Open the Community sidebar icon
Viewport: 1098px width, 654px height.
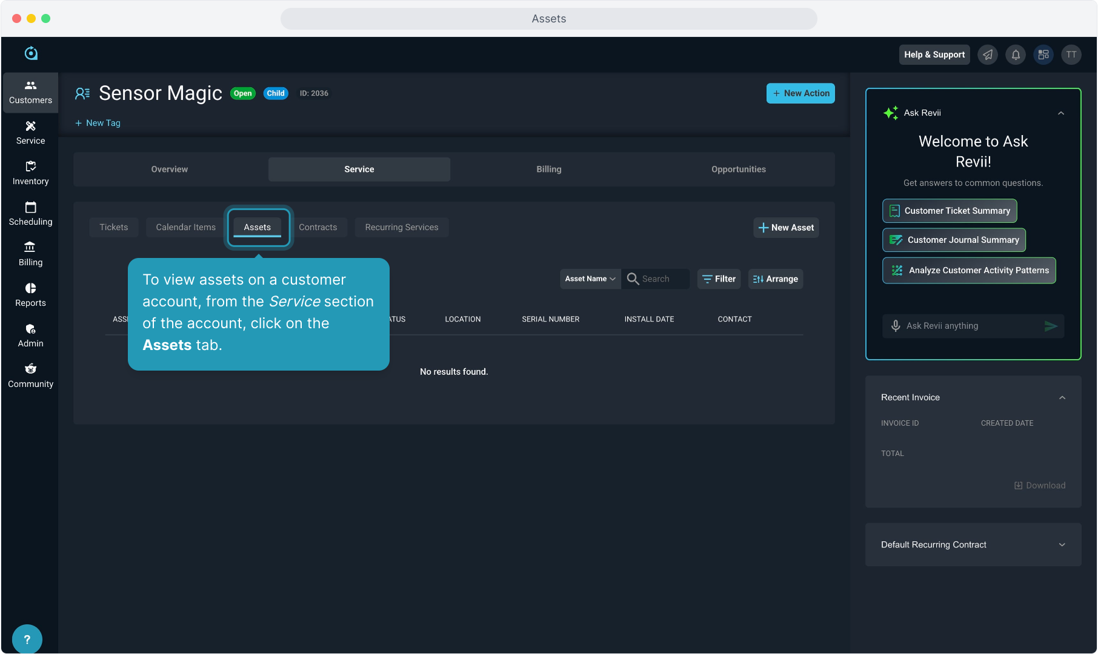(30, 376)
